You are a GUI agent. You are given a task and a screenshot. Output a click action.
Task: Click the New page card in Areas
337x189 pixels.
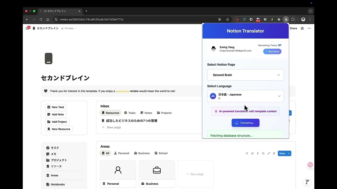195,174
